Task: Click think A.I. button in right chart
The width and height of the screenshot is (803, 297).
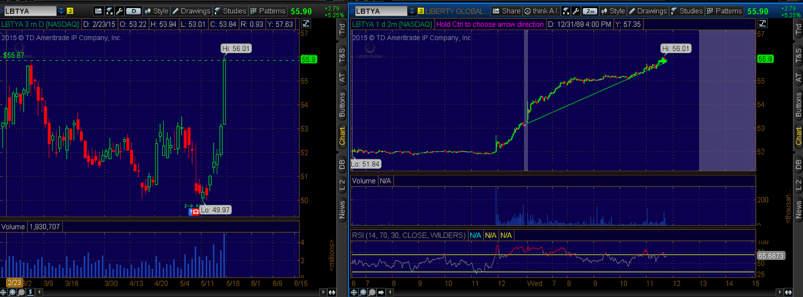Action: pos(542,11)
